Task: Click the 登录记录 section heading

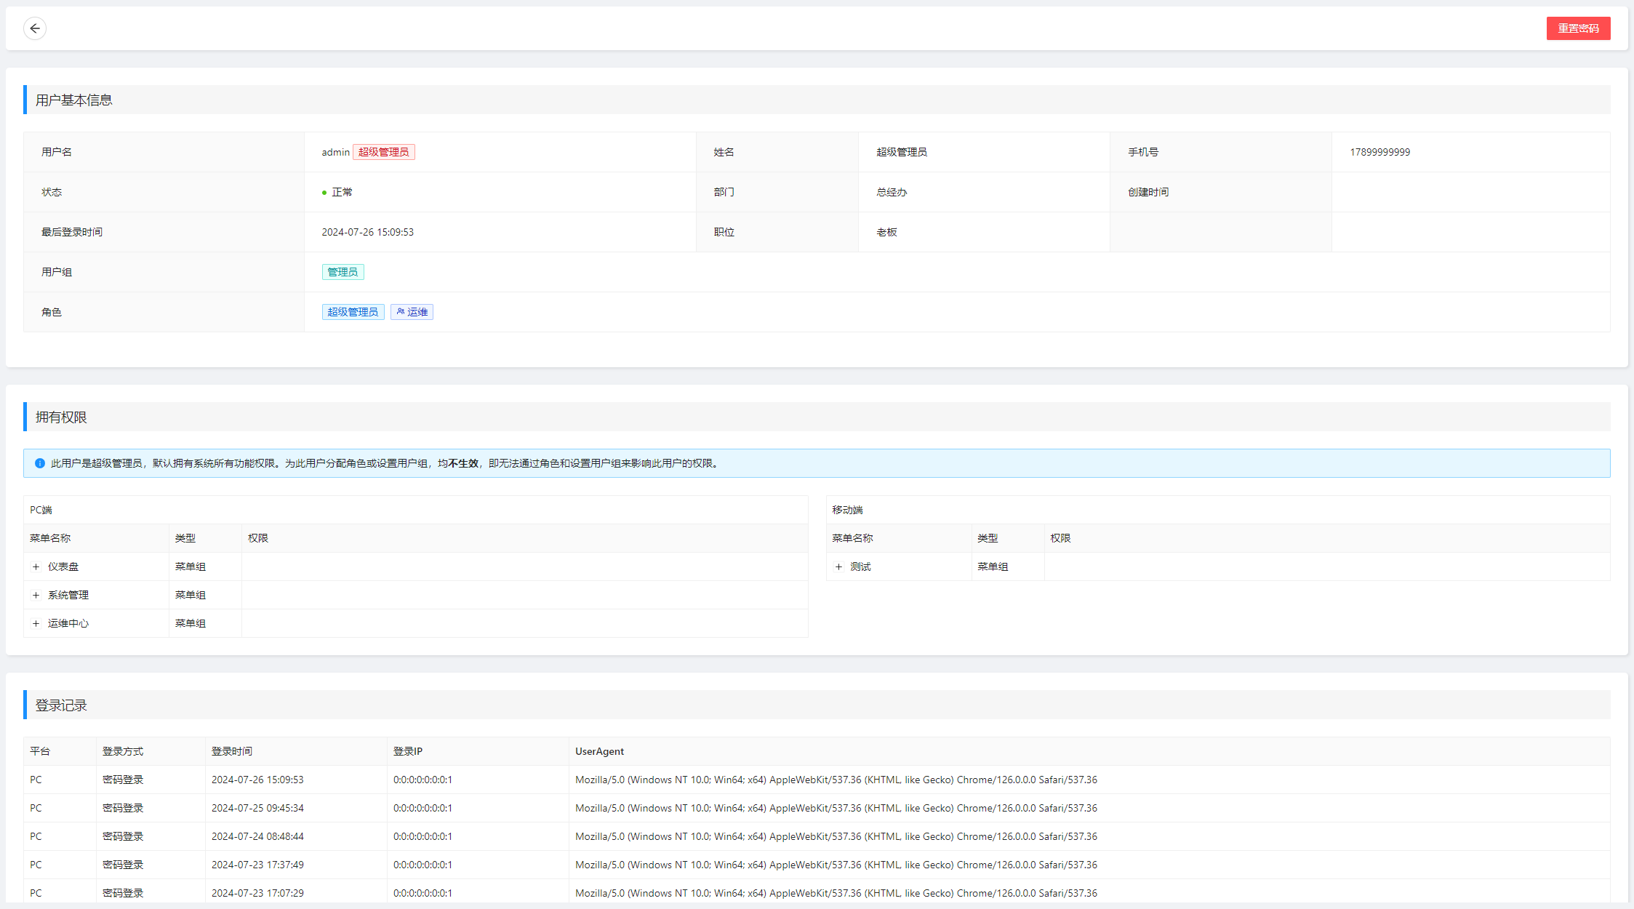Action: coord(61,705)
